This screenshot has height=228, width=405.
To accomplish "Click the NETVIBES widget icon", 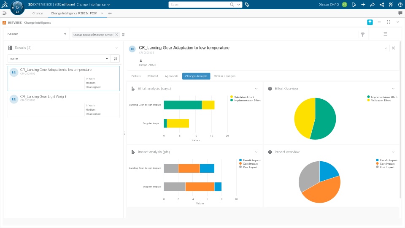I will 4,22.
